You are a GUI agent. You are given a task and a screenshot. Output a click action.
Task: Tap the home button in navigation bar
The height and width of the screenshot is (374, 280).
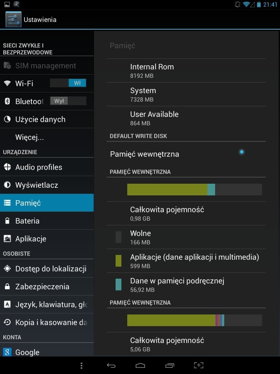[140, 365]
